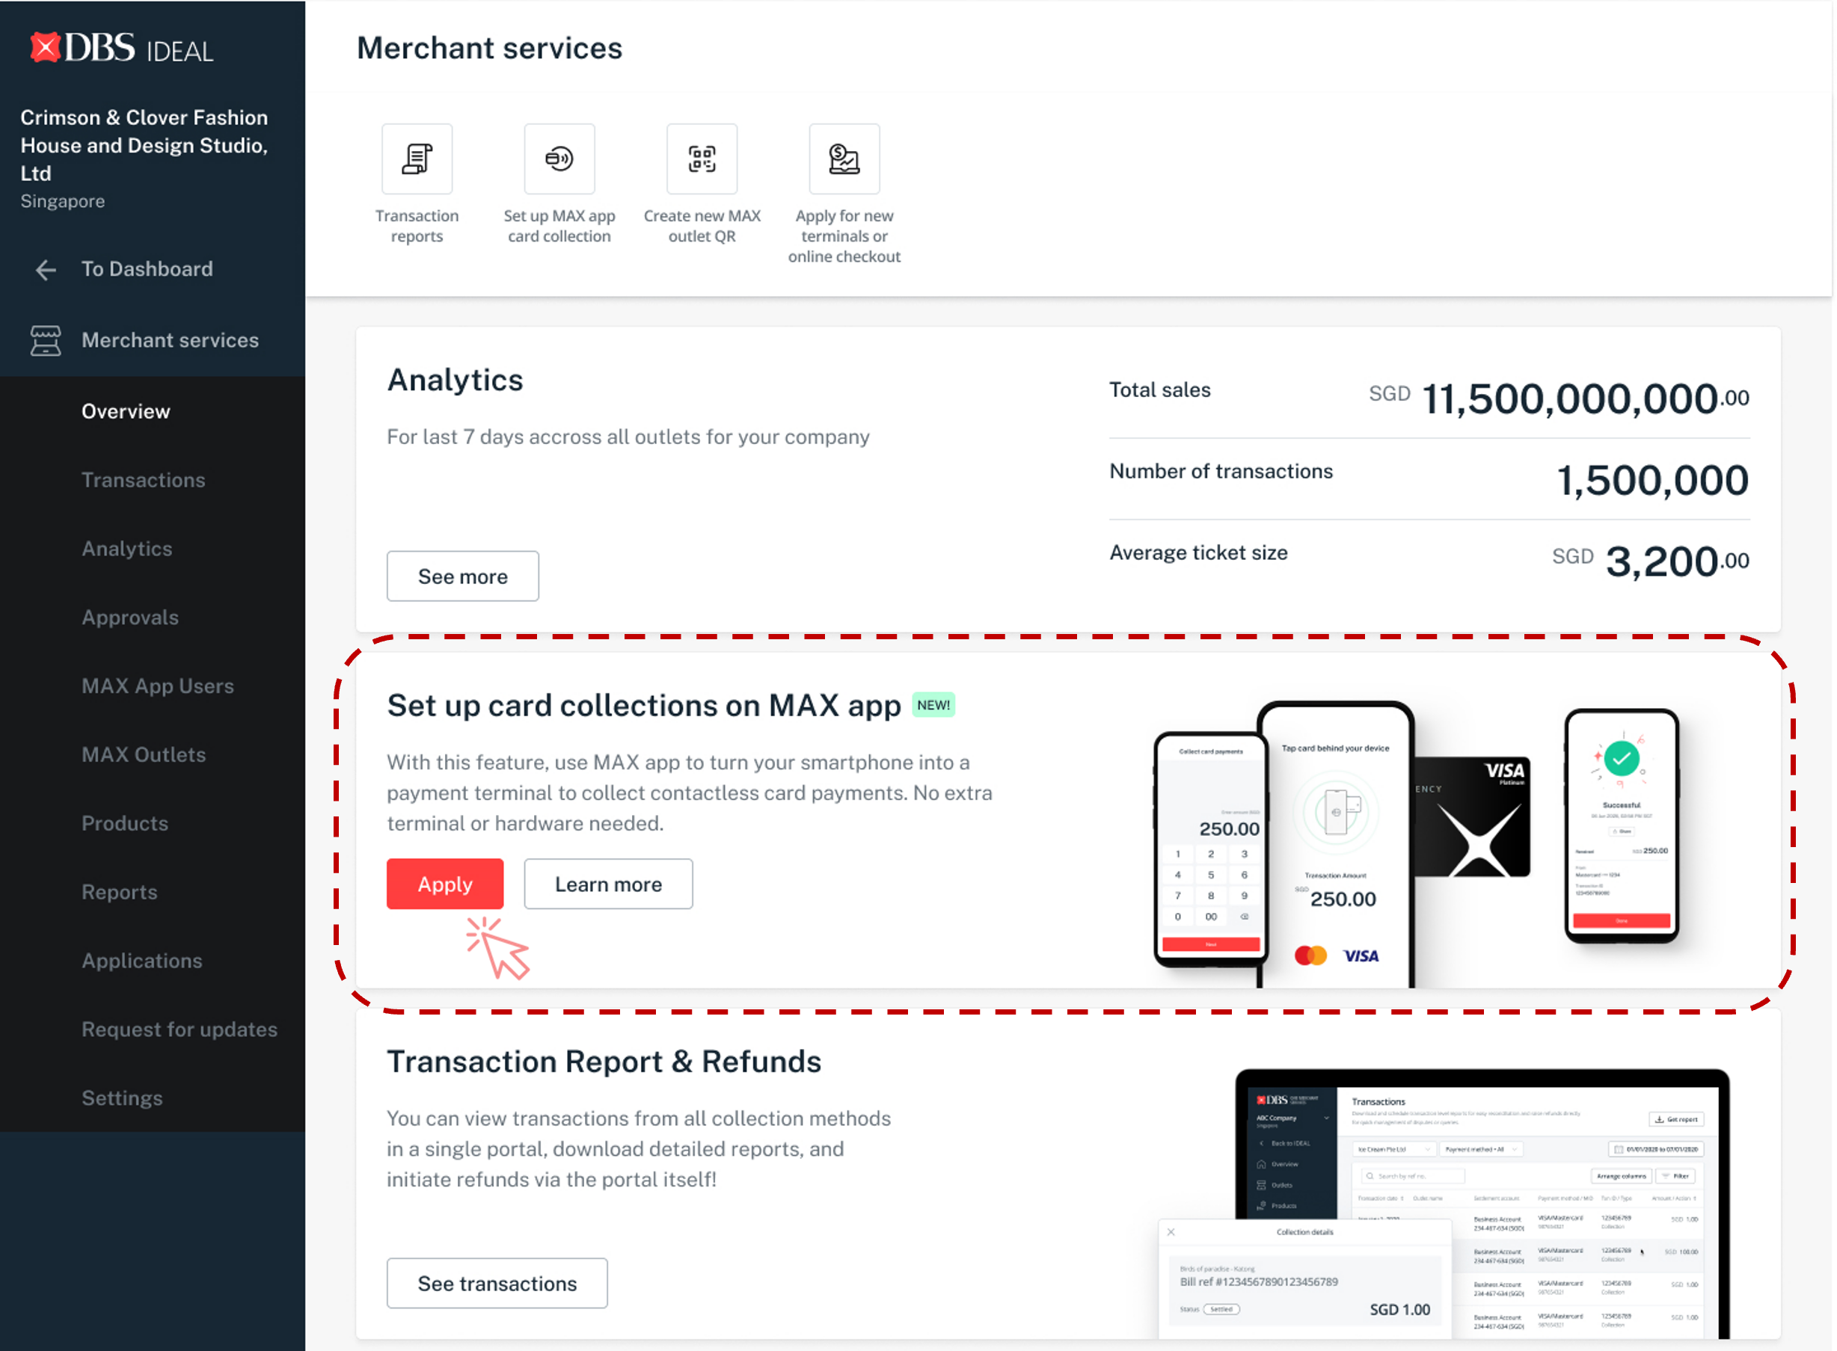
Task: Click the DBS IDEAL logo
Action: pyautogui.click(x=122, y=49)
